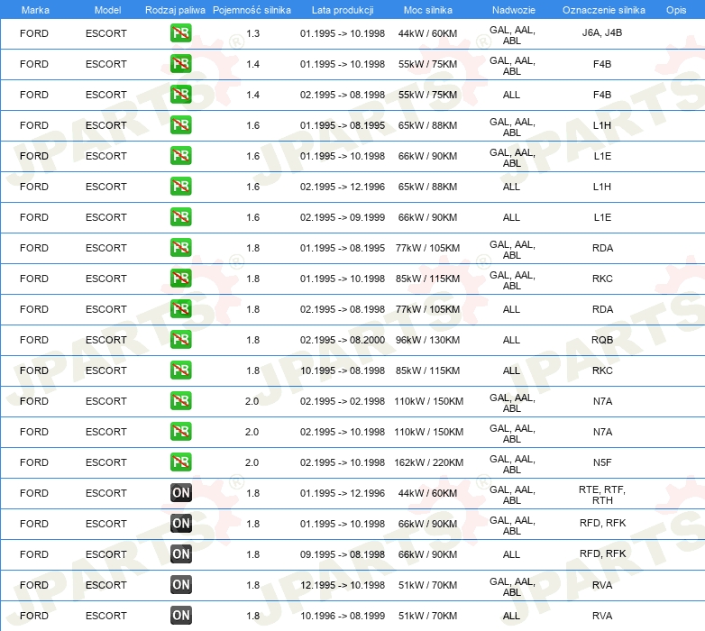705x631 pixels.
Task: Click the petrol icon in the N7A 02.1995 -> 10.1998 row
Action: point(180,432)
